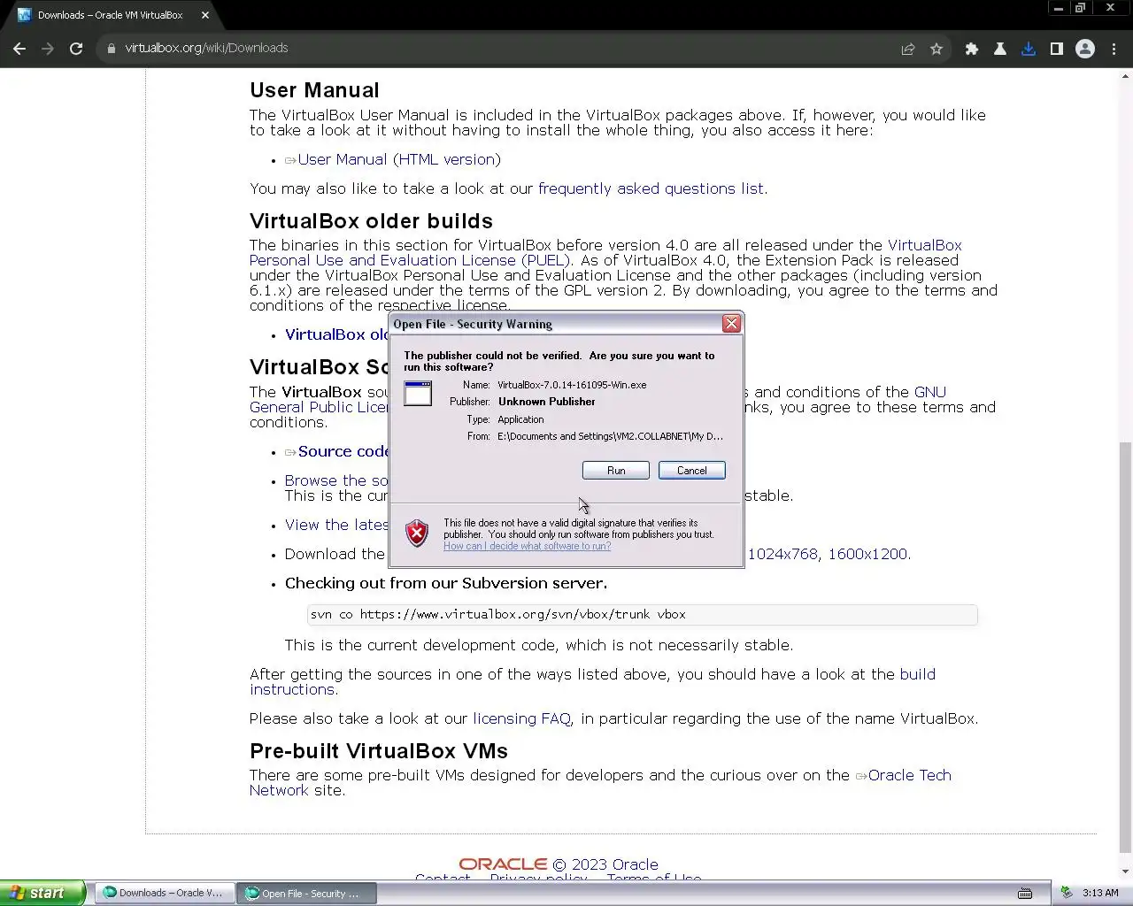Image resolution: width=1133 pixels, height=906 pixels.
Task: Click the Run button
Action: coord(616,471)
